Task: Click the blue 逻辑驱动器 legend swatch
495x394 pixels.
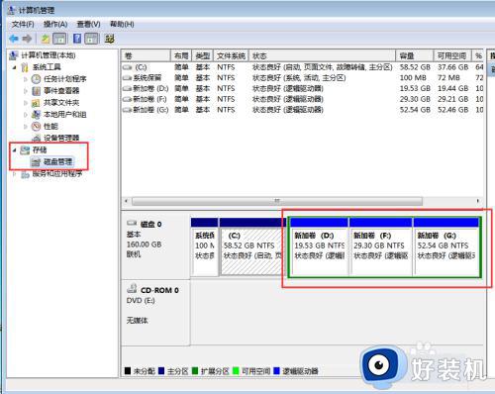Action: pos(276,371)
